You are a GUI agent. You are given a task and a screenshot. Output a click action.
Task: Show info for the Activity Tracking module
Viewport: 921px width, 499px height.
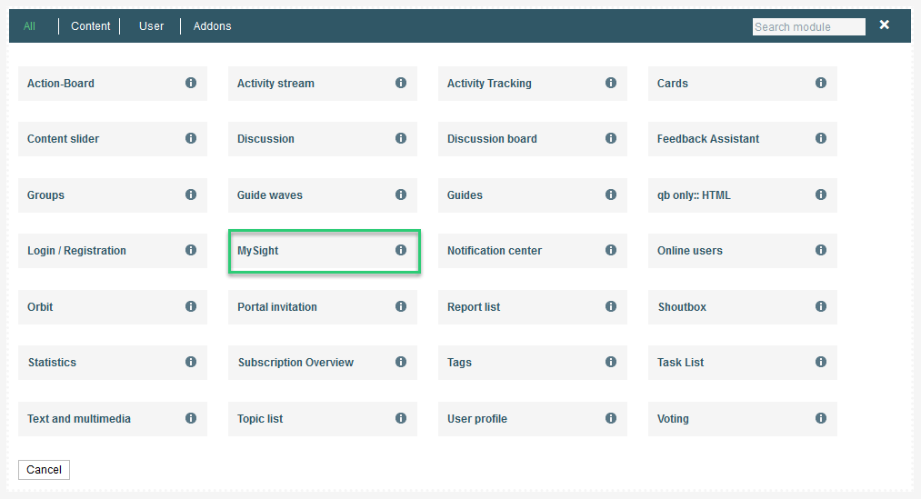(x=611, y=83)
